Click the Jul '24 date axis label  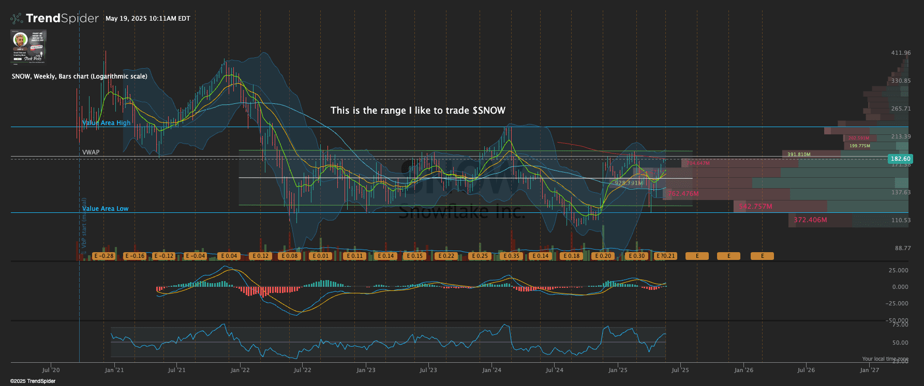(x=555, y=370)
